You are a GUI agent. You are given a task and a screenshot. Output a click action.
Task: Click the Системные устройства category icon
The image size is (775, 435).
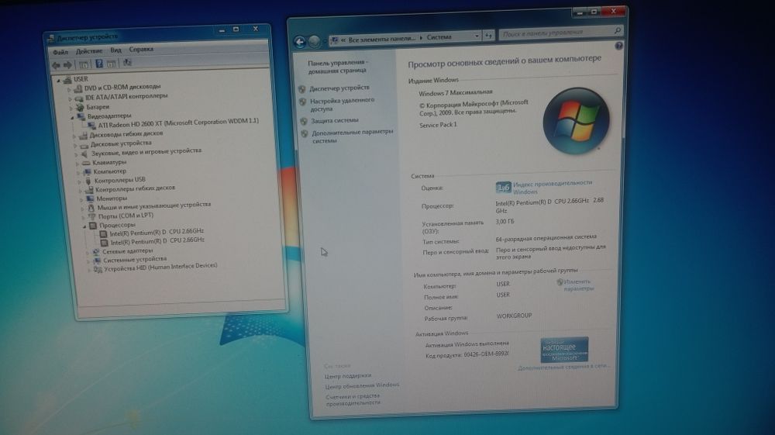pyautogui.click(x=97, y=260)
